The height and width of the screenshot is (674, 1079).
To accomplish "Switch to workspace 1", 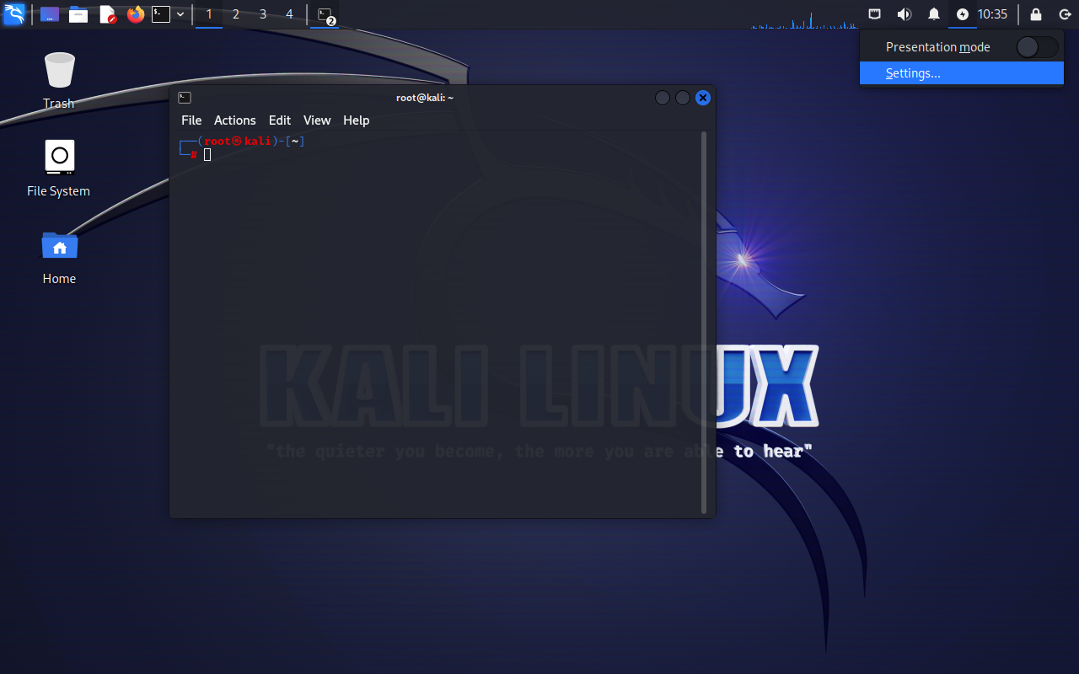I will [209, 14].
